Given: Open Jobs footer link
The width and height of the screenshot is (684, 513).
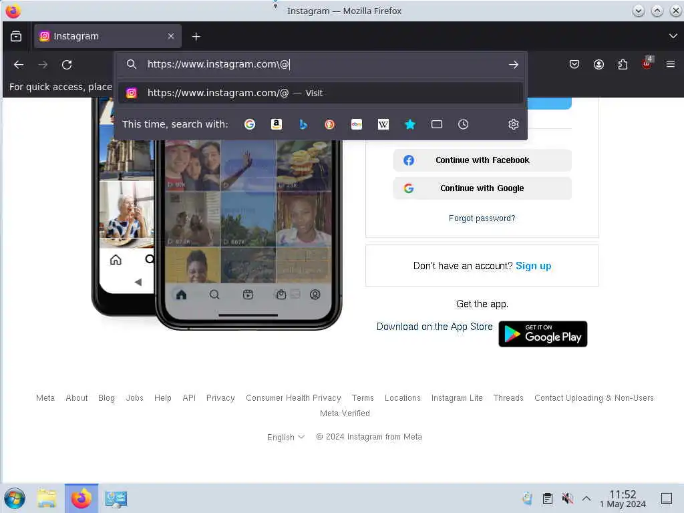Looking at the screenshot, I should tap(134, 398).
